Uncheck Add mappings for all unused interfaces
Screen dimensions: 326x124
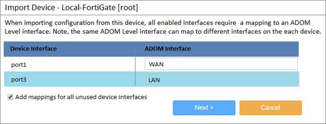pyautogui.click(x=10, y=97)
